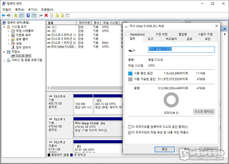
Task: Click the blue Back arrow in toolbar
Action: tap(3, 15)
